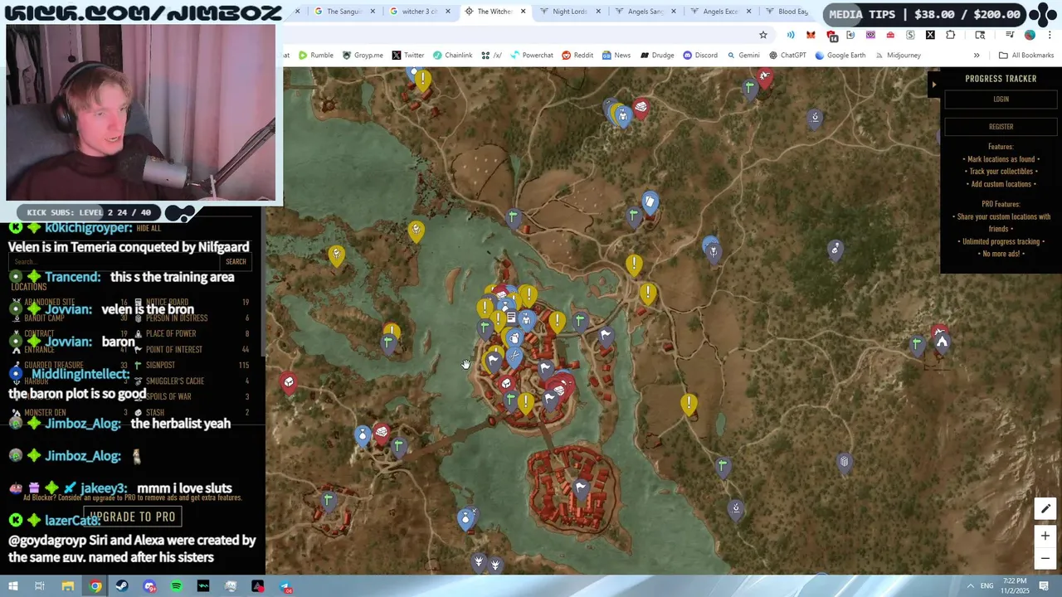Open the Chrome extensions puzzle icon
This screenshot has width=1062, height=597.
(x=950, y=35)
